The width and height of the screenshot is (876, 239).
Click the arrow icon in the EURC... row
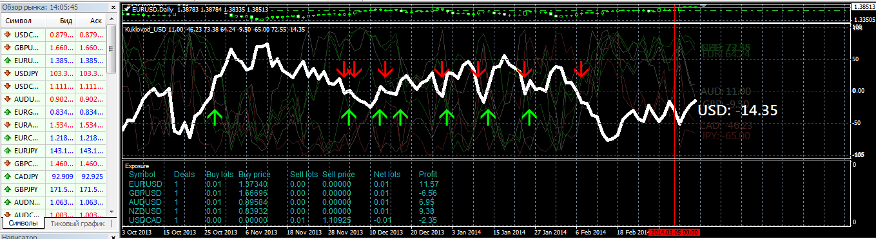point(7,137)
